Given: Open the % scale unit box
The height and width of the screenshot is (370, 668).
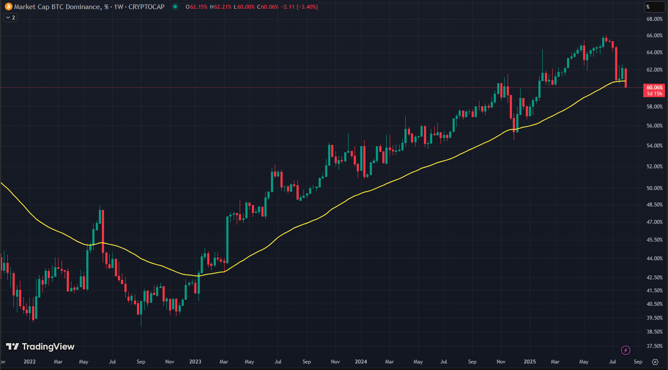Looking at the screenshot, I should (x=655, y=7).
